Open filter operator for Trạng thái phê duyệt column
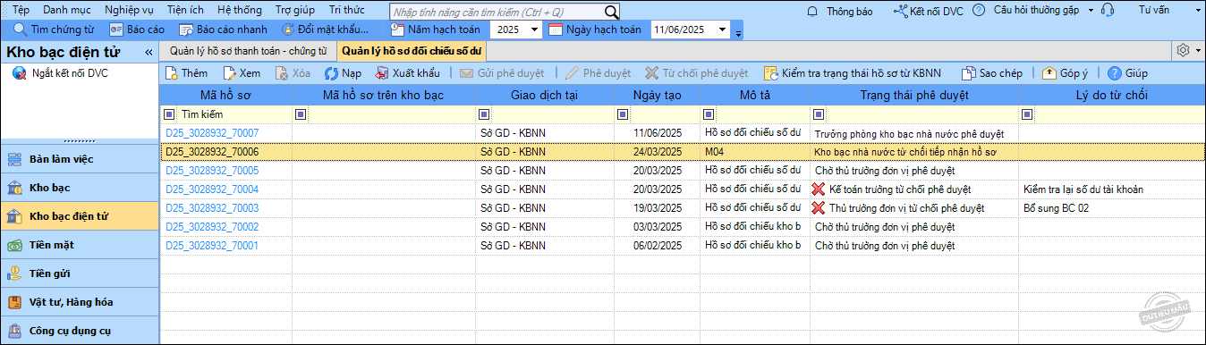Viewport: 1206px width, 345px height. (x=819, y=114)
